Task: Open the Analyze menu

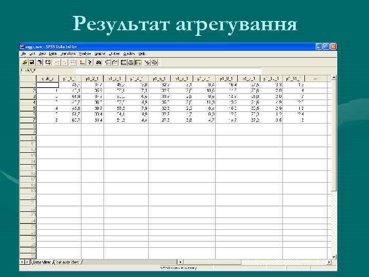Action: (85, 54)
